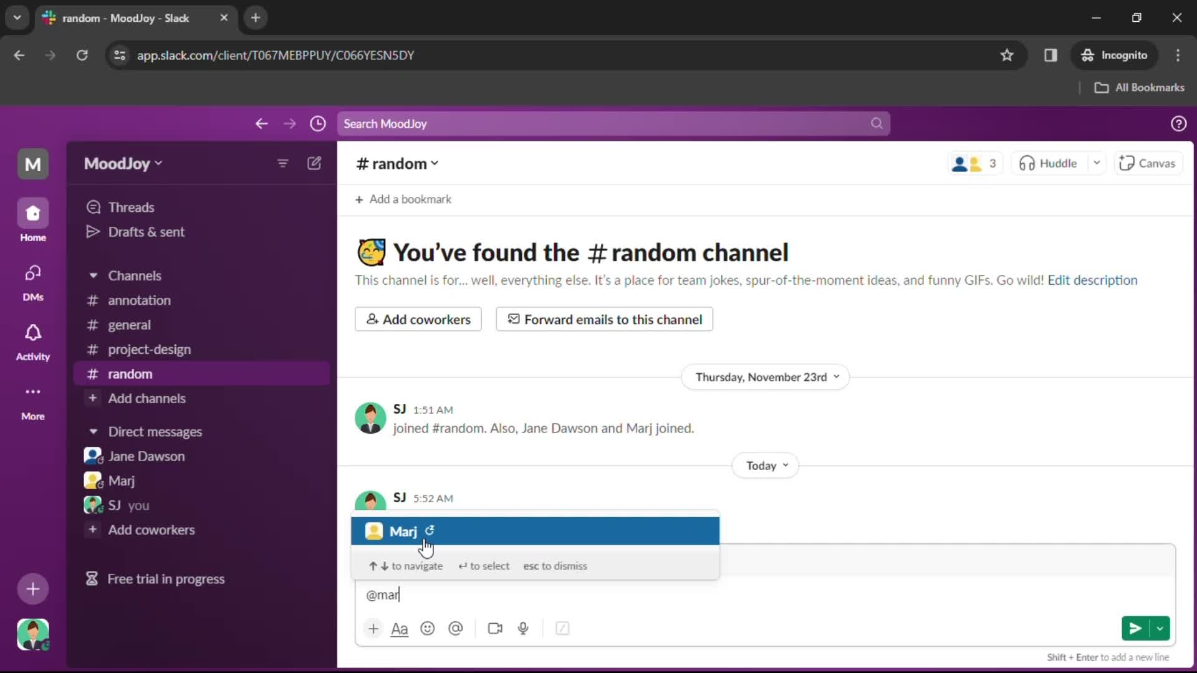Screen dimensions: 1197x673
Task: Open a new browser tab
Action: point(256,18)
